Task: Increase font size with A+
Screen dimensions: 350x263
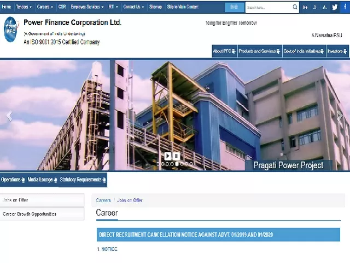Action: [x=305, y=7]
